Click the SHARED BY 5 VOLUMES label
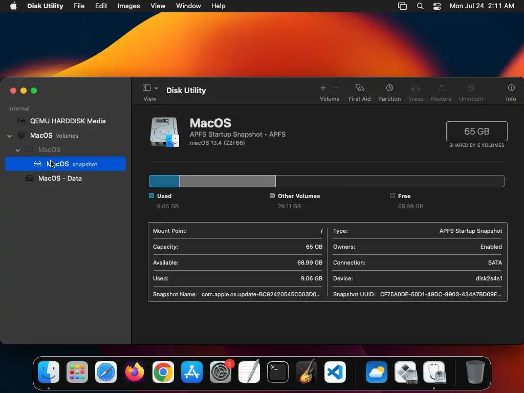Screen dimensions: 524x393 [x=476, y=145]
